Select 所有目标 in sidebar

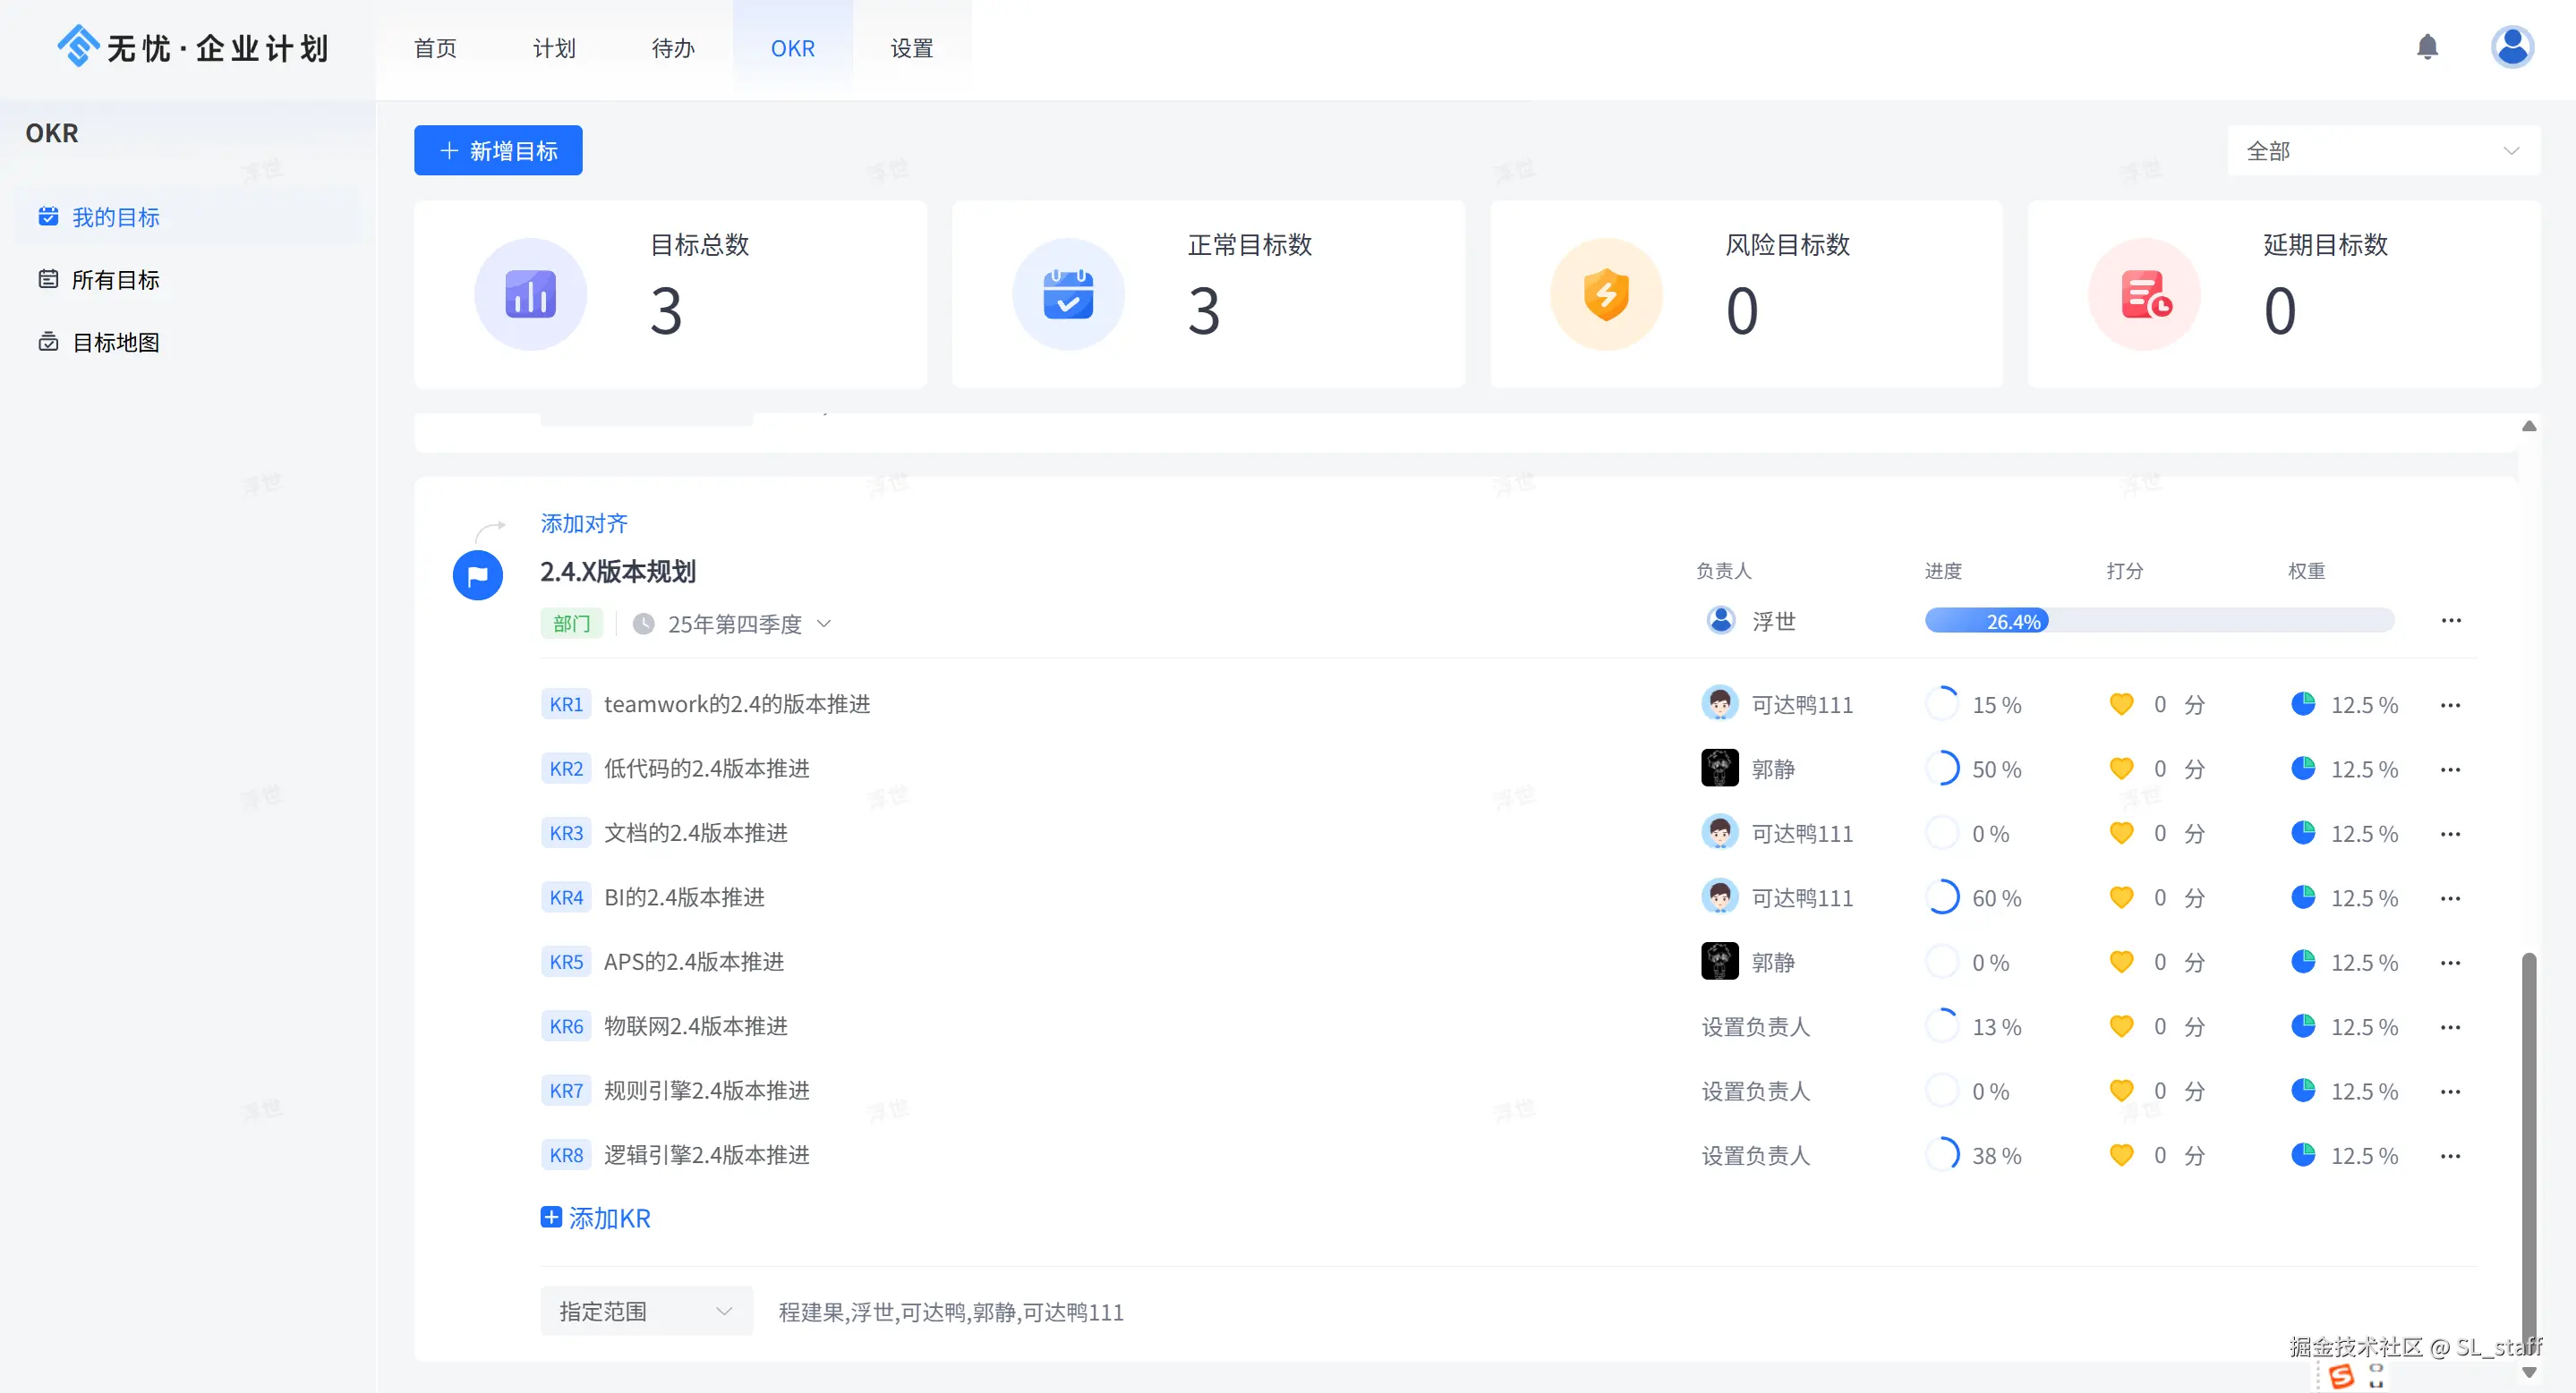tap(187, 280)
